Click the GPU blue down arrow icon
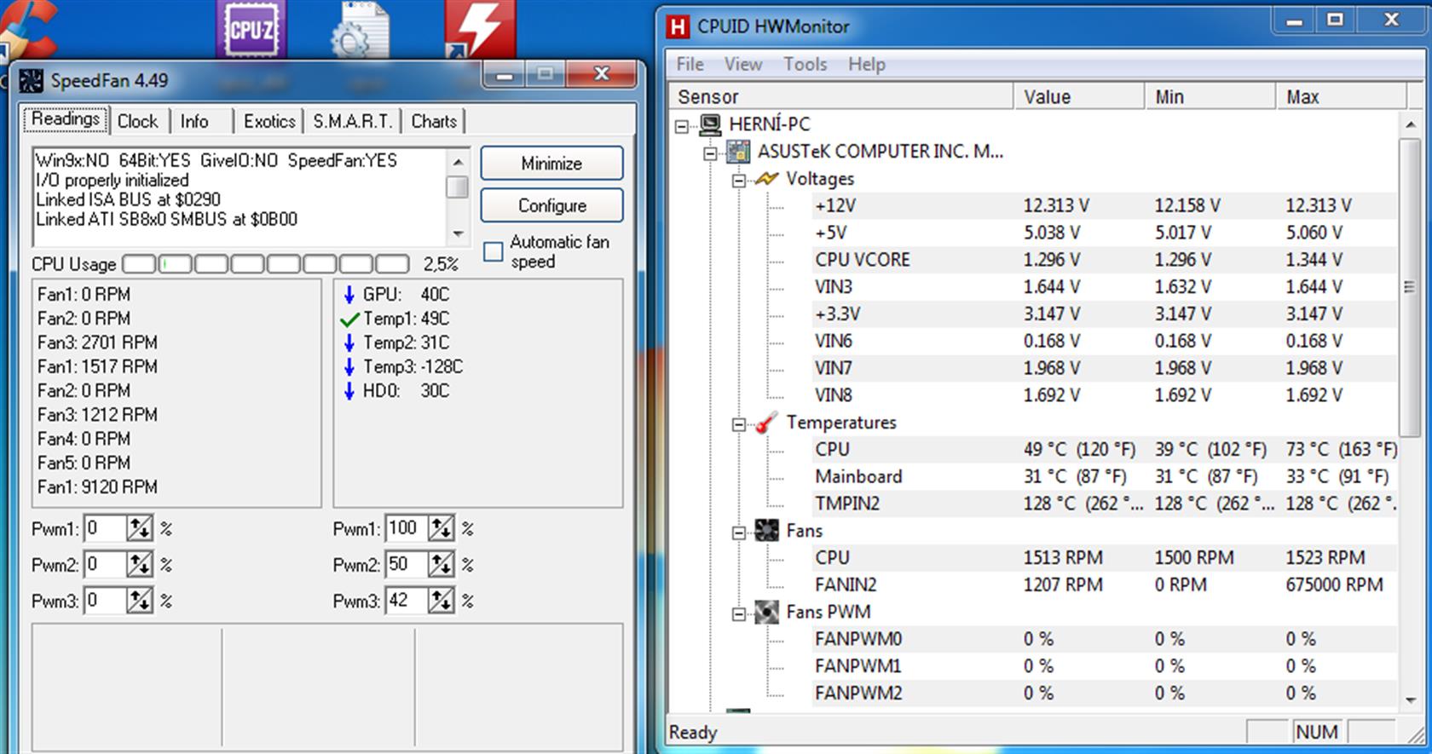The height and width of the screenshot is (754, 1432). coord(349,295)
